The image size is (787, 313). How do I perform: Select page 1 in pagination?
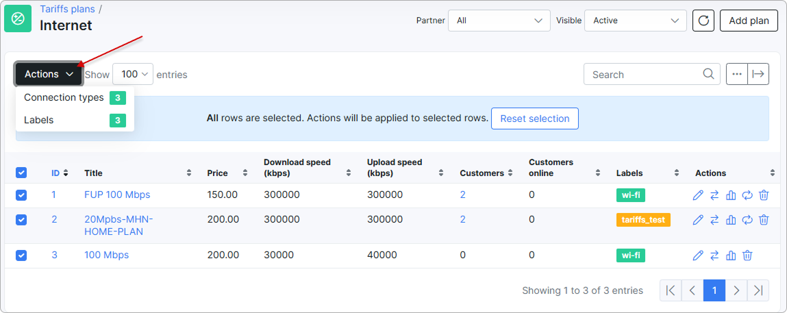pos(714,290)
